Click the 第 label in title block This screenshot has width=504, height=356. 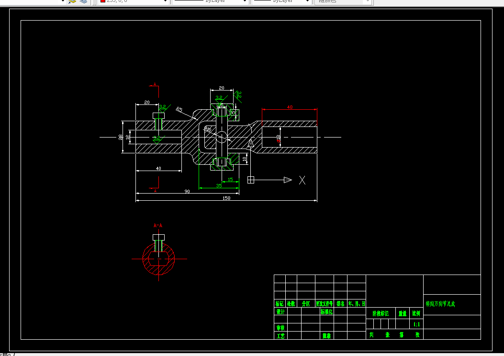pyautogui.click(x=402, y=335)
